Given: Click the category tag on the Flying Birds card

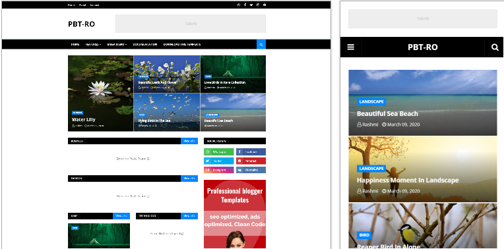Looking at the screenshot, I should click(x=142, y=115).
